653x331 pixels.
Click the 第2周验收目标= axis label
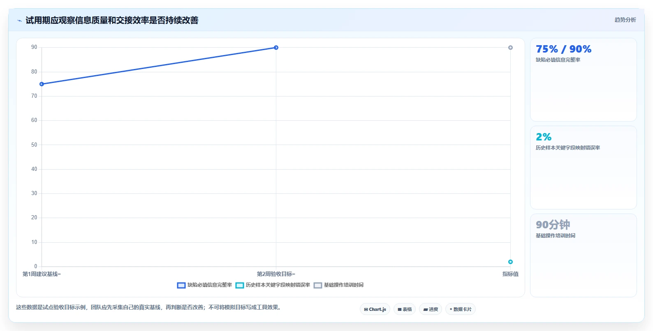click(276, 274)
